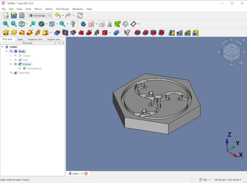Screen dimensions: 247x183
Task: Click the isometric view cube icon
Action: [x=22, y=24]
